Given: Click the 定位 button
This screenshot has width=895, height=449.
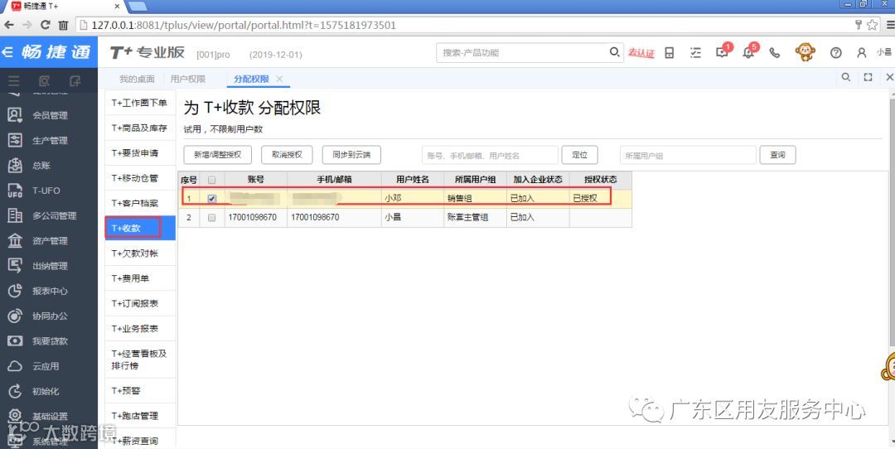Looking at the screenshot, I should tap(580, 155).
